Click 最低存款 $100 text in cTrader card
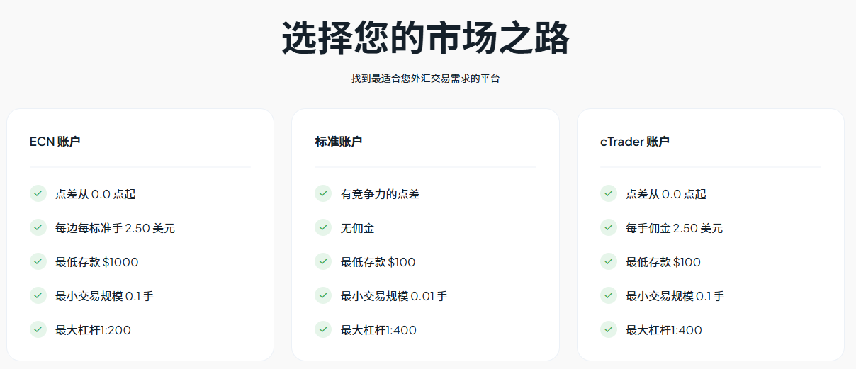 (x=663, y=262)
